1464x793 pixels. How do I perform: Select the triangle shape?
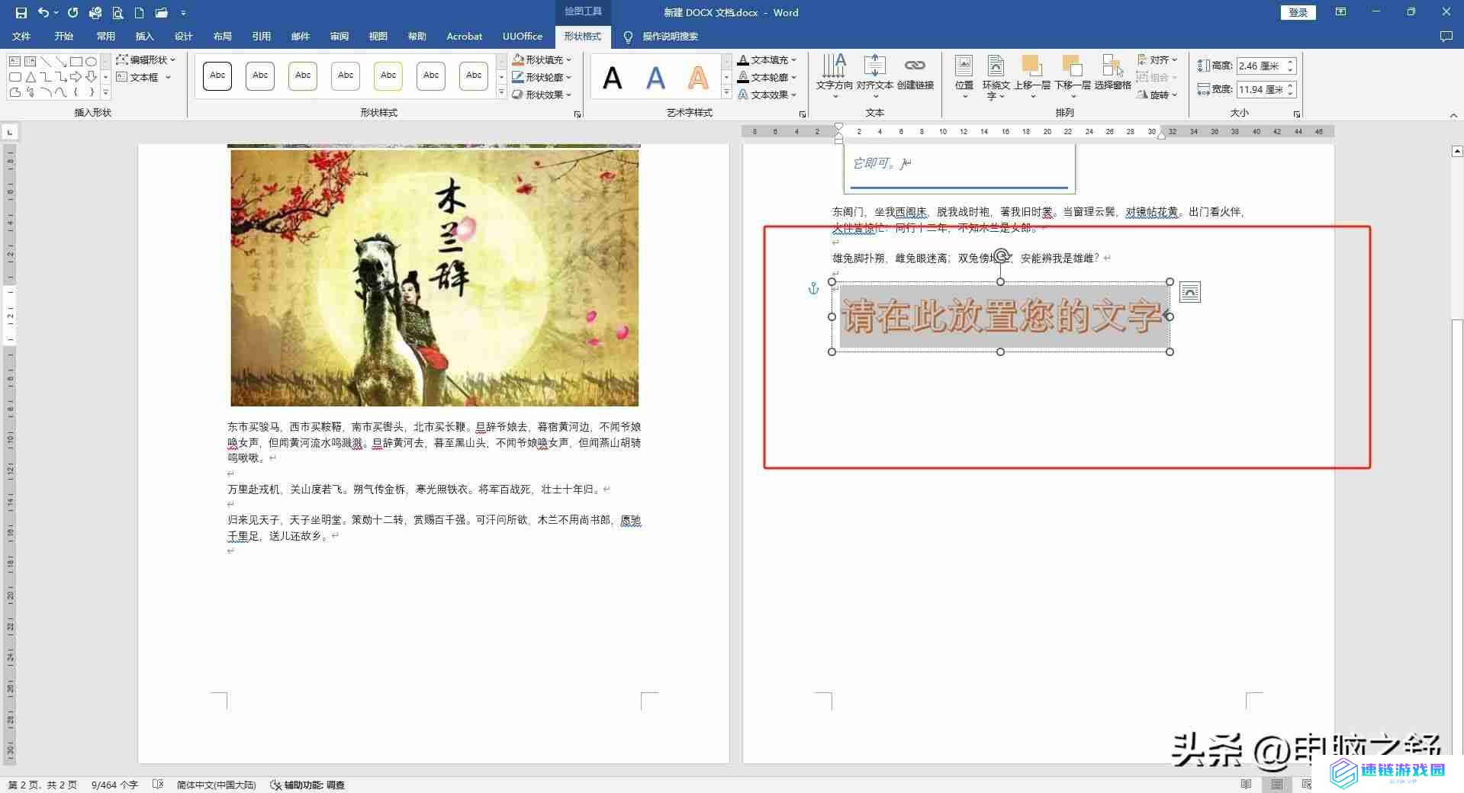[x=30, y=77]
